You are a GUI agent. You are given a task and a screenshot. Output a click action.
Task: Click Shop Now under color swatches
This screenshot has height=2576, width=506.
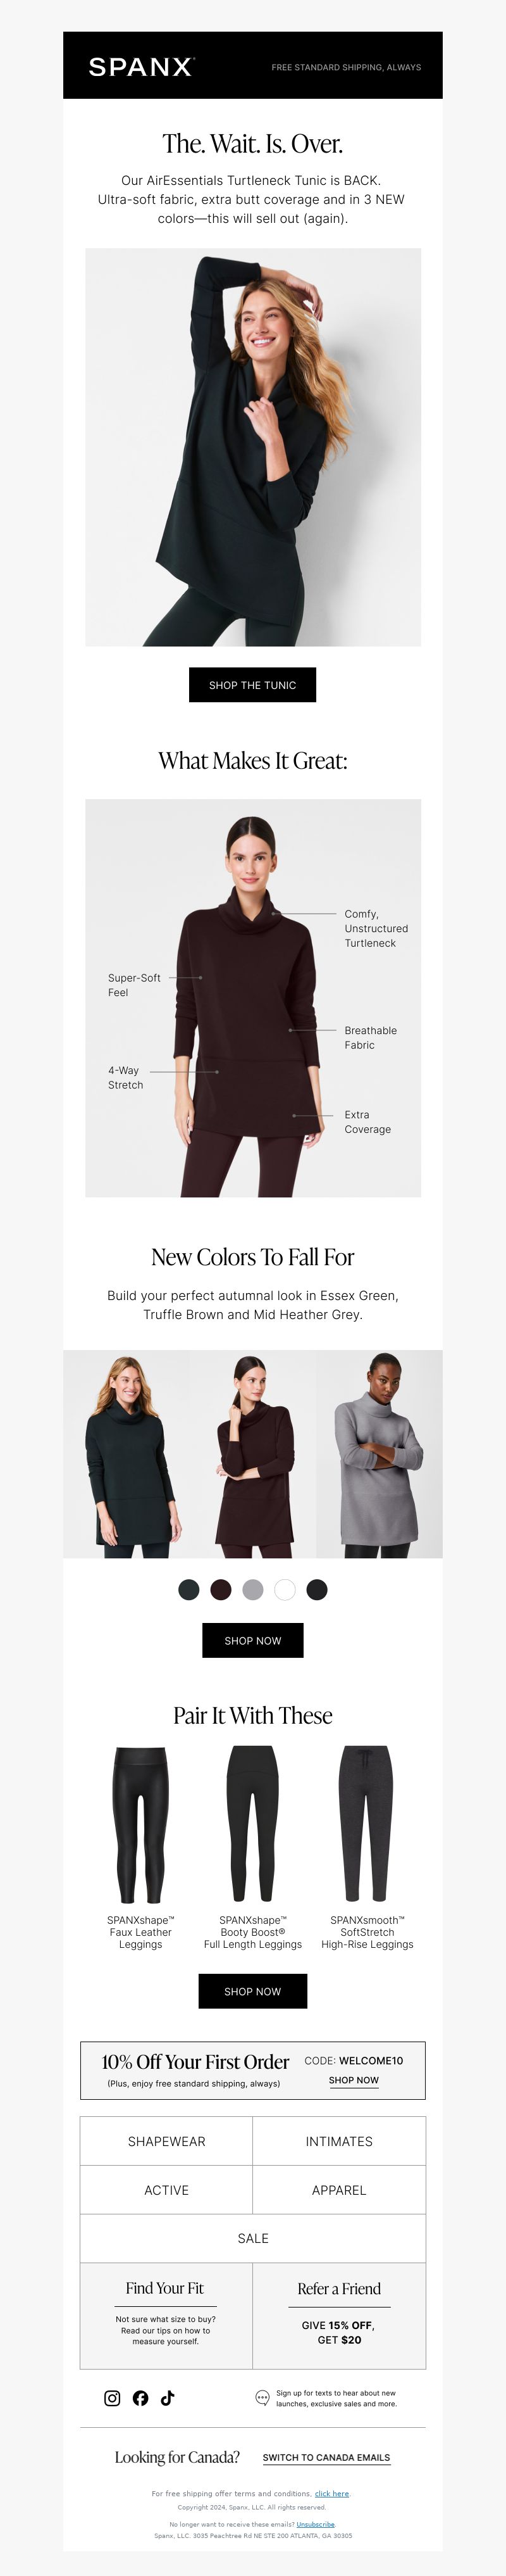point(252,1641)
